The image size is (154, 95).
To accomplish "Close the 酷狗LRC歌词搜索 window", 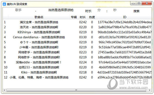I will pos(147,3).
